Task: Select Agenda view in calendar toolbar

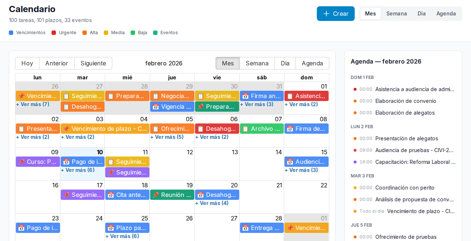Action: [312, 63]
